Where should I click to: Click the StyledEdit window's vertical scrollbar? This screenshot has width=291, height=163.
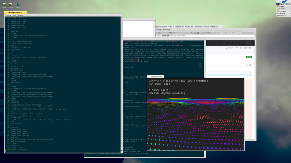point(154,29)
